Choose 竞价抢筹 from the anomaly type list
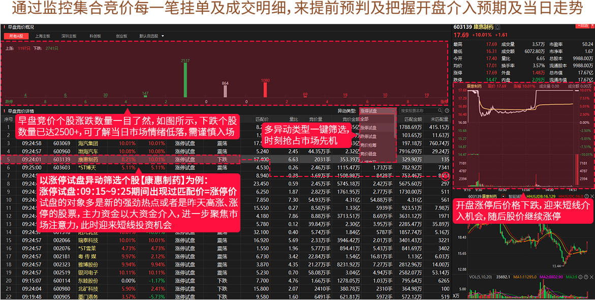The image size is (595, 300). point(365,145)
